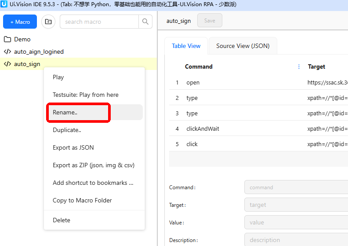Choose Export as JSON
This screenshot has width=348, height=246.
click(94, 147)
